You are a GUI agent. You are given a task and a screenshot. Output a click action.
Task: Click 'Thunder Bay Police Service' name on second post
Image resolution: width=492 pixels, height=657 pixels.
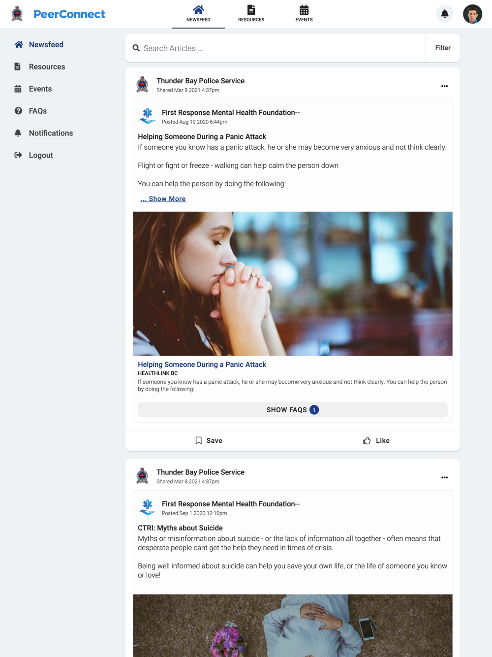(200, 472)
